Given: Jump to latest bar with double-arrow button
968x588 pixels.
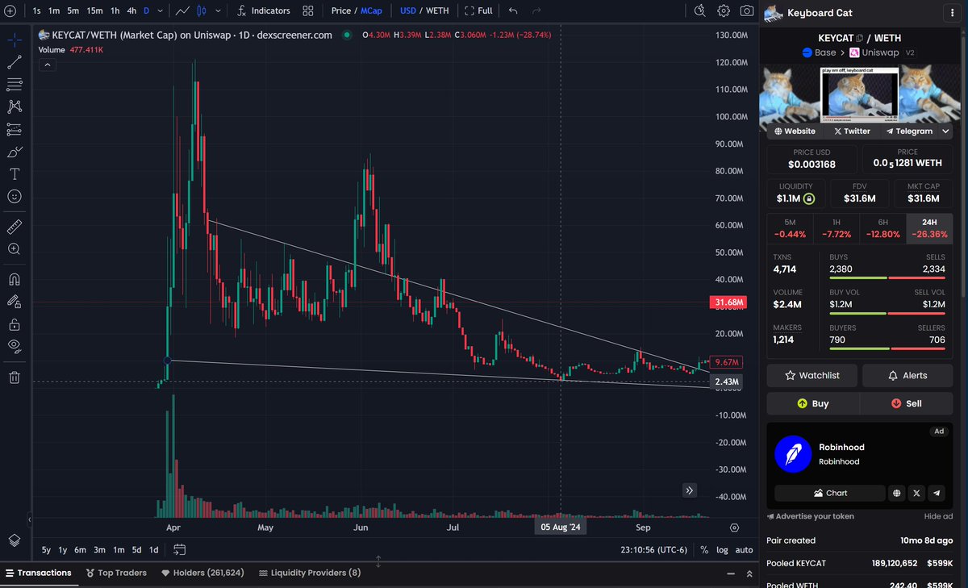Looking at the screenshot, I should pyautogui.click(x=690, y=490).
